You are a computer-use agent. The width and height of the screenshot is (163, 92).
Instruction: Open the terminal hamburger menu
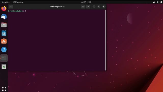[88, 7]
